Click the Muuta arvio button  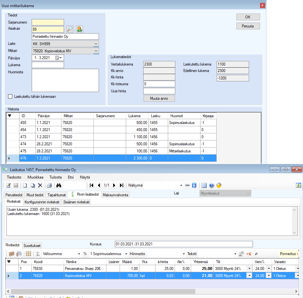pyautogui.click(x=159, y=98)
